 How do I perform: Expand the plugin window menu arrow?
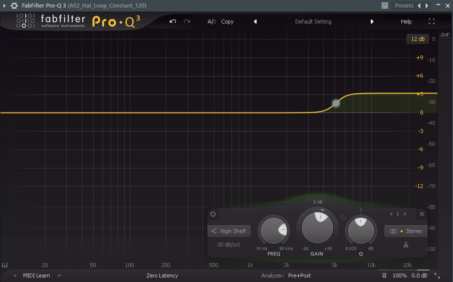click(5, 5)
